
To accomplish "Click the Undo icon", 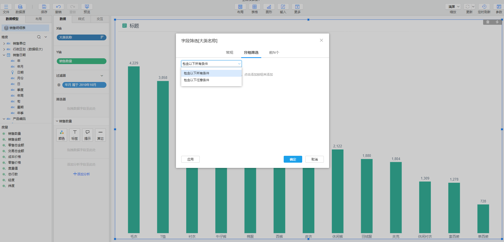I will (58, 7).
